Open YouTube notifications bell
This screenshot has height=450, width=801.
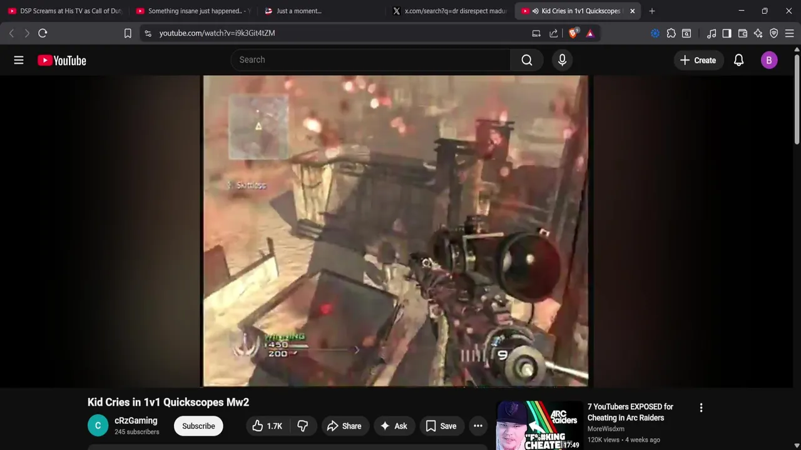click(738, 60)
